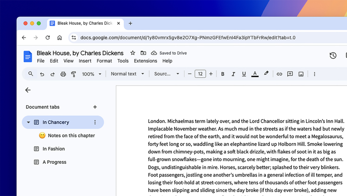Open the text color picker
Viewport: 347px width, 196px height.
[x=255, y=74]
